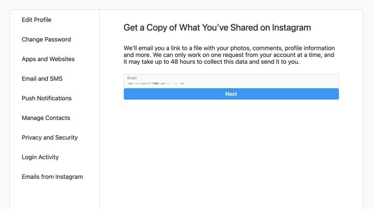Switch to Push Notifications settings
This screenshot has width=373, height=209.
coord(46,98)
